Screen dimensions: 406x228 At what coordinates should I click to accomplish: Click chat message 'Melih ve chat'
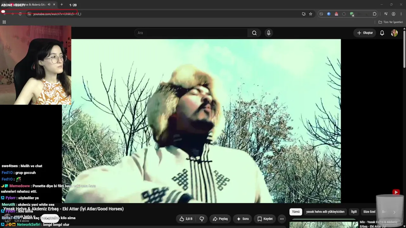[31, 166]
